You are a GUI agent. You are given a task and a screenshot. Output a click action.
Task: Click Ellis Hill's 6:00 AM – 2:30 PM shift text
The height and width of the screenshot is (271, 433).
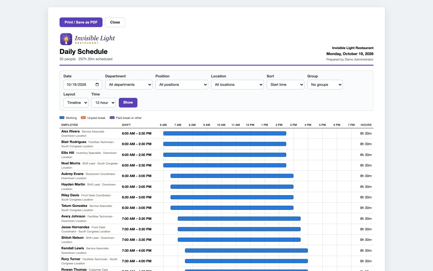(137, 155)
